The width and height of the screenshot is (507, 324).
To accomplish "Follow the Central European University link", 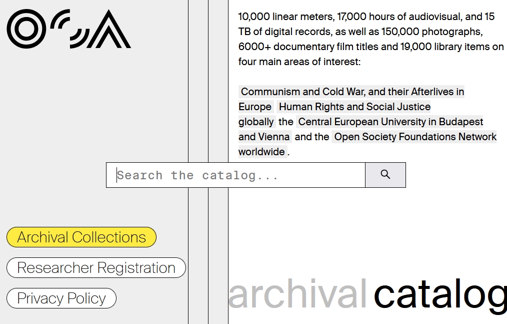I will (390, 122).
